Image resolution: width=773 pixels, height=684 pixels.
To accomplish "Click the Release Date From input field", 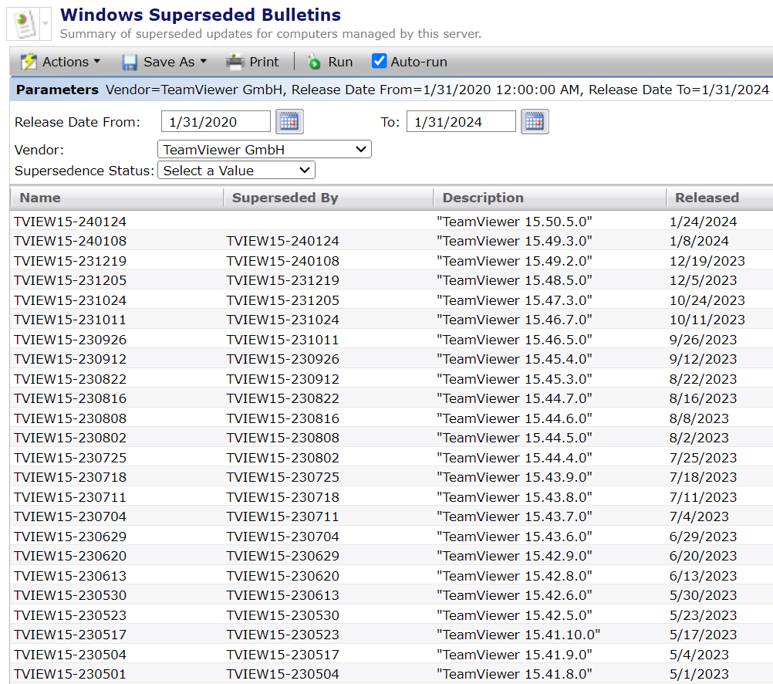I will 216,122.
